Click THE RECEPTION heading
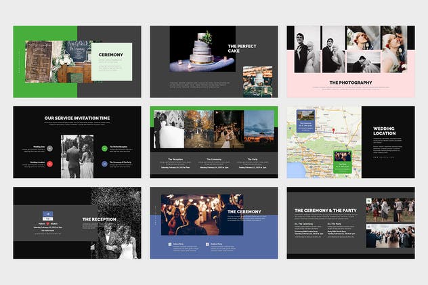The image size is (428, 285). click(100, 219)
